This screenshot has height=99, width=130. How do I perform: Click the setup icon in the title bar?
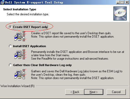[x=2, y=2]
